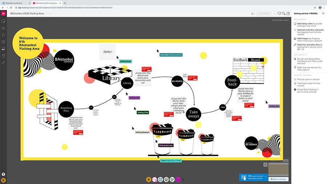Viewport: 327px width, 184px height.
Task: Open the shapes and connectors tool
Action: (3, 28)
